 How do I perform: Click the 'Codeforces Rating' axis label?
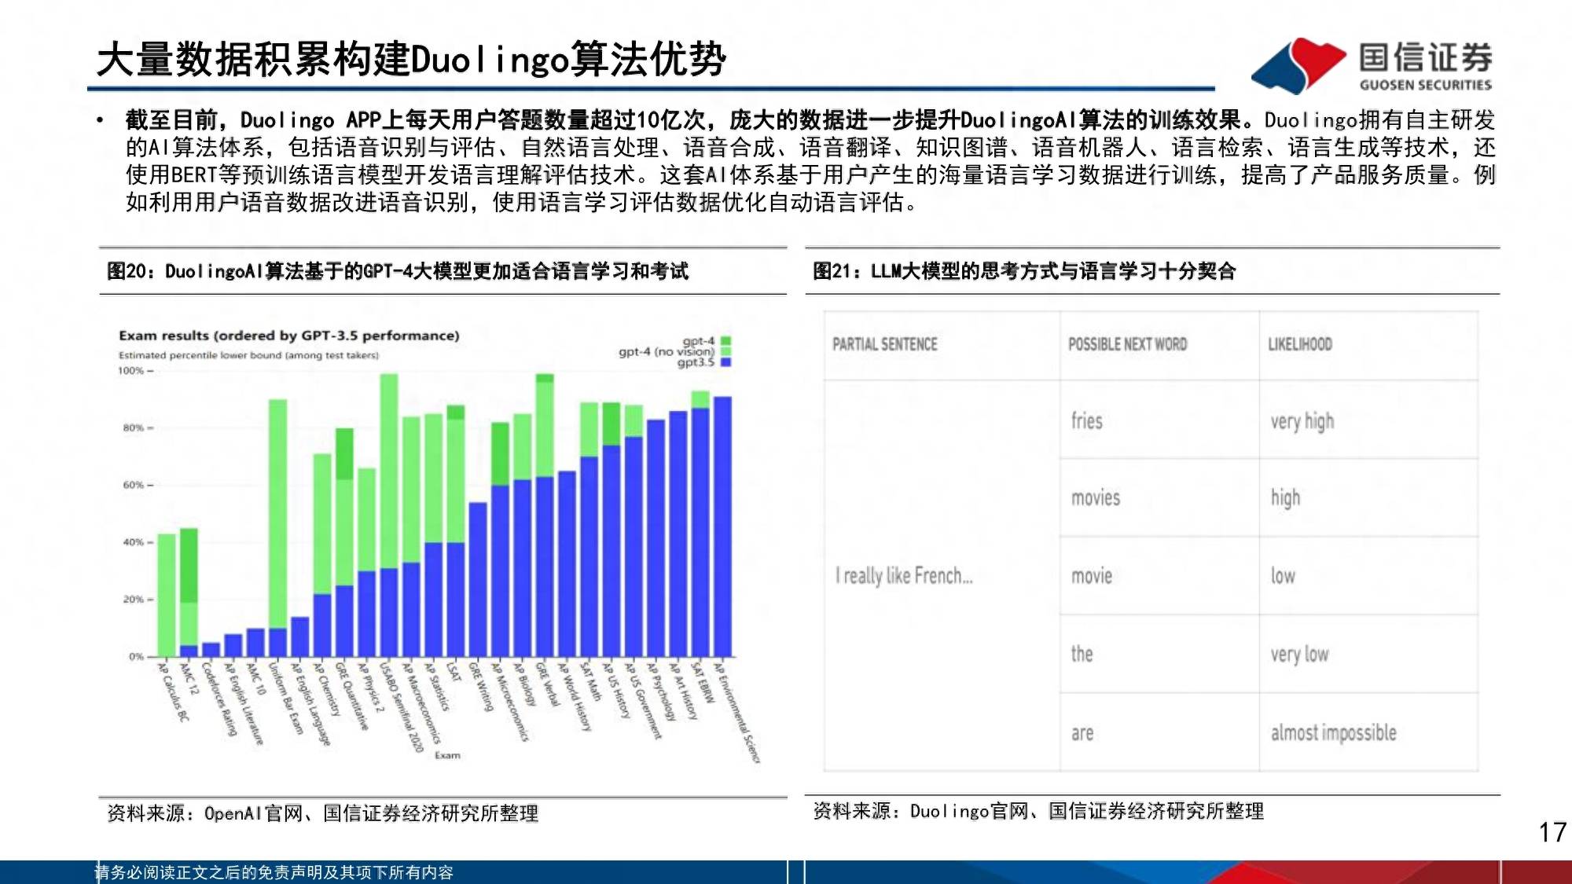point(219,699)
